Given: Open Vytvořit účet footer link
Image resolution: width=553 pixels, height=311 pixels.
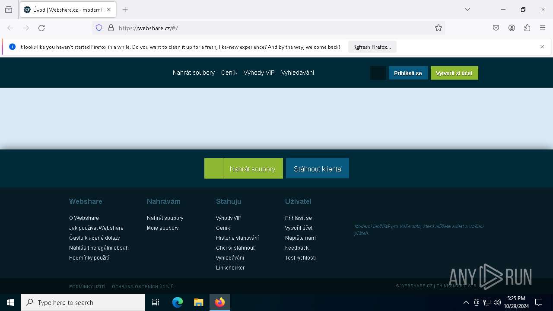Looking at the screenshot, I should click(x=299, y=228).
